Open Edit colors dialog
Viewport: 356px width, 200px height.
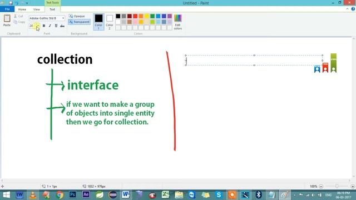point(178,22)
